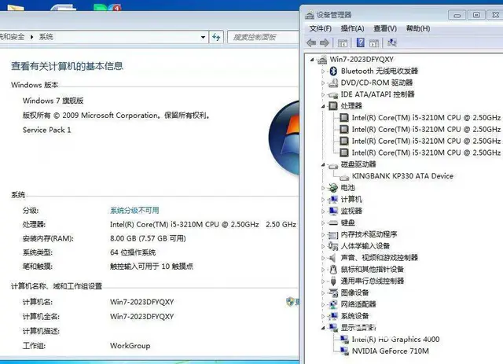Collapse the 处理器 processors node
503x364 pixels.
point(323,106)
